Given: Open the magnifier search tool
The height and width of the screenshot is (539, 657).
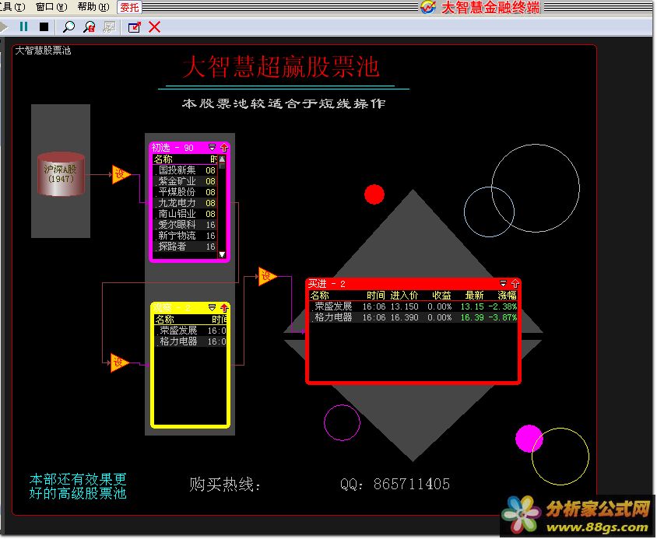Looking at the screenshot, I should click(x=69, y=27).
